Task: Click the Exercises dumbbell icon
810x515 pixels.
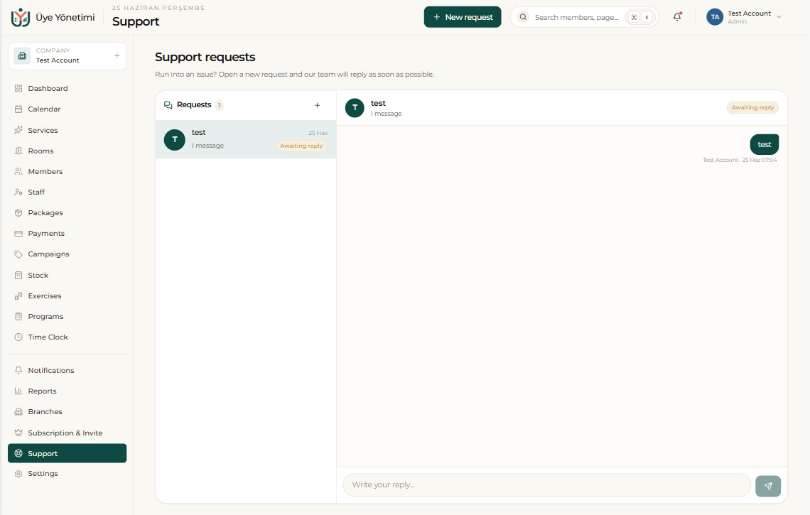Action: [x=18, y=296]
